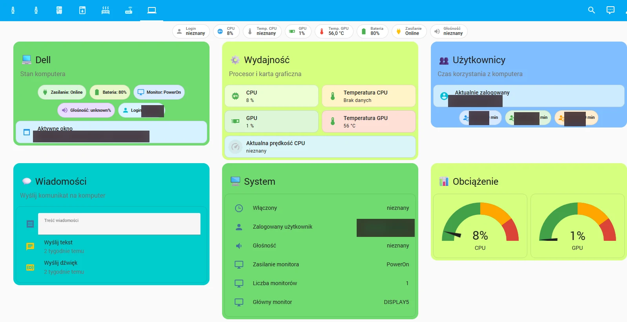This screenshot has width=627, height=322.
Task: Click the speedometer icon for prędkość CPU
Action: pyautogui.click(x=235, y=147)
